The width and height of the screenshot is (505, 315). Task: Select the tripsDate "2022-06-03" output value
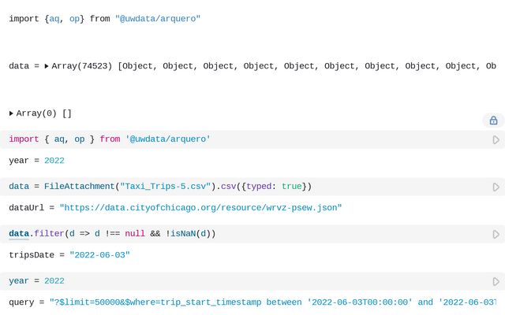(x=99, y=255)
